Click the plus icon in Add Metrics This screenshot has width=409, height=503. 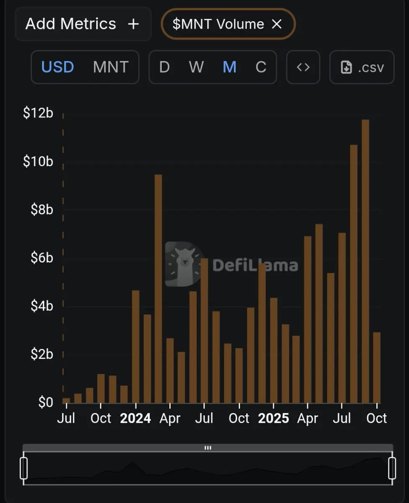(x=133, y=24)
